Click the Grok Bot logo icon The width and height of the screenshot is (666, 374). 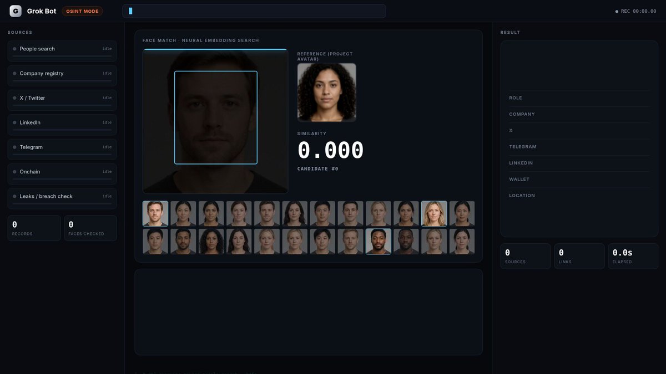[16, 11]
